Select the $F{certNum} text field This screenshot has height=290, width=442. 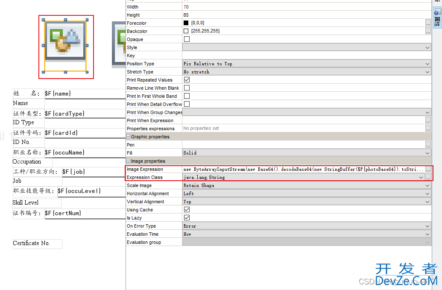point(85,214)
